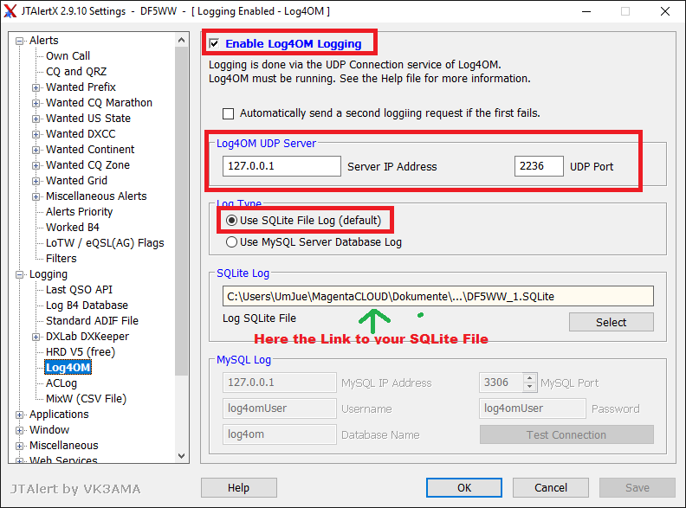Click the tree scrollbar down arrow

(182, 456)
